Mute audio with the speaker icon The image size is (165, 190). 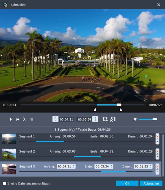pyautogui.click(x=135, y=119)
